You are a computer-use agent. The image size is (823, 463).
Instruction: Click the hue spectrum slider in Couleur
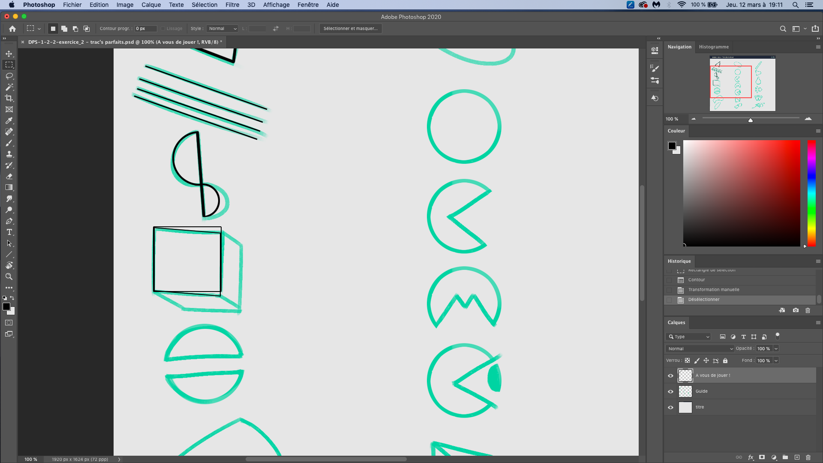point(811,193)
